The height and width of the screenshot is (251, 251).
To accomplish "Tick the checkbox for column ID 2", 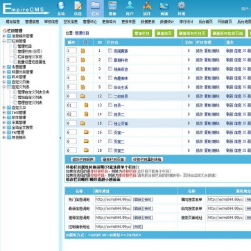I will tap(110, 60).
